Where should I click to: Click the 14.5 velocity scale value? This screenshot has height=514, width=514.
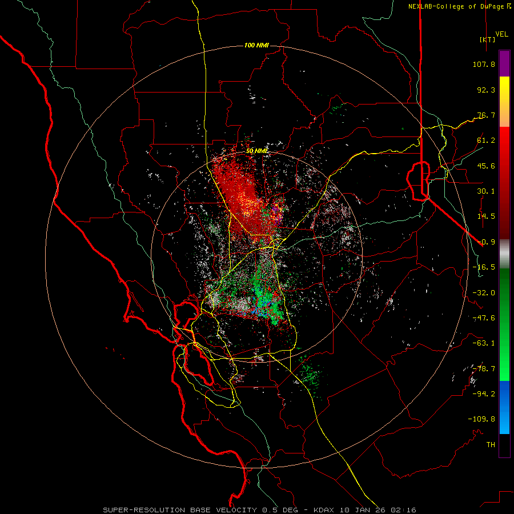(x=486, y=216)
